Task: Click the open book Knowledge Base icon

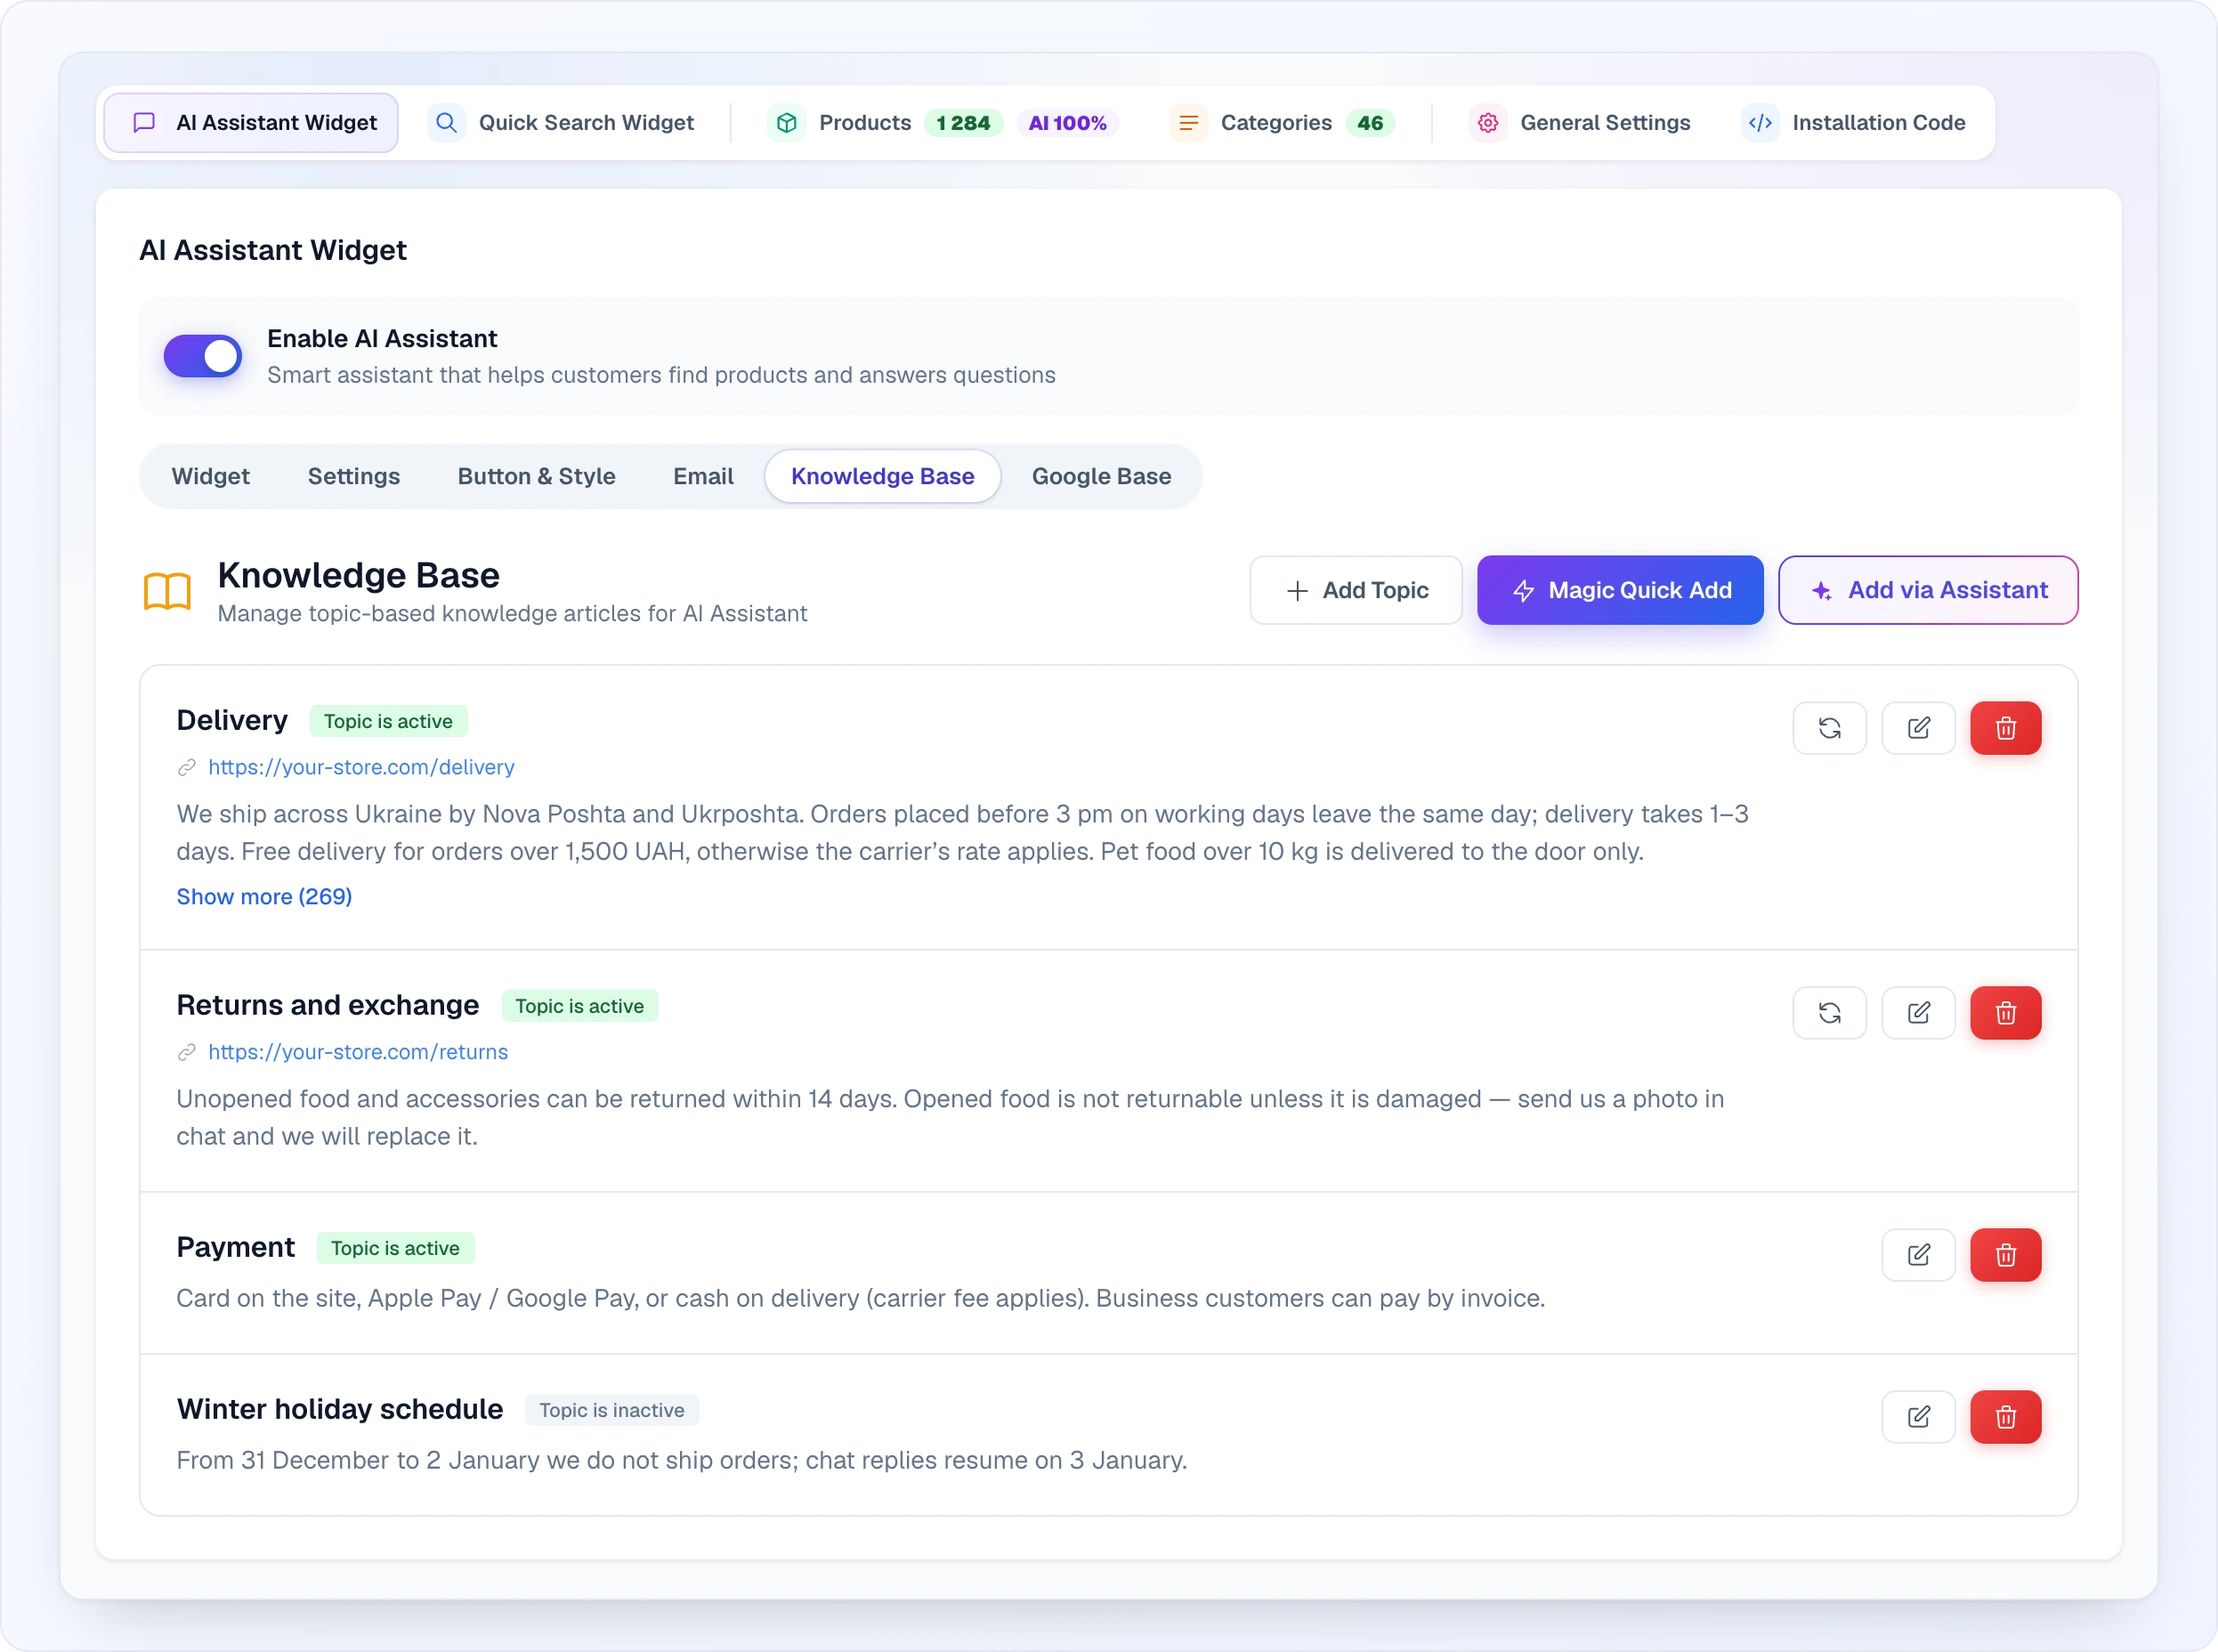Action: click(x=167, y=591)
